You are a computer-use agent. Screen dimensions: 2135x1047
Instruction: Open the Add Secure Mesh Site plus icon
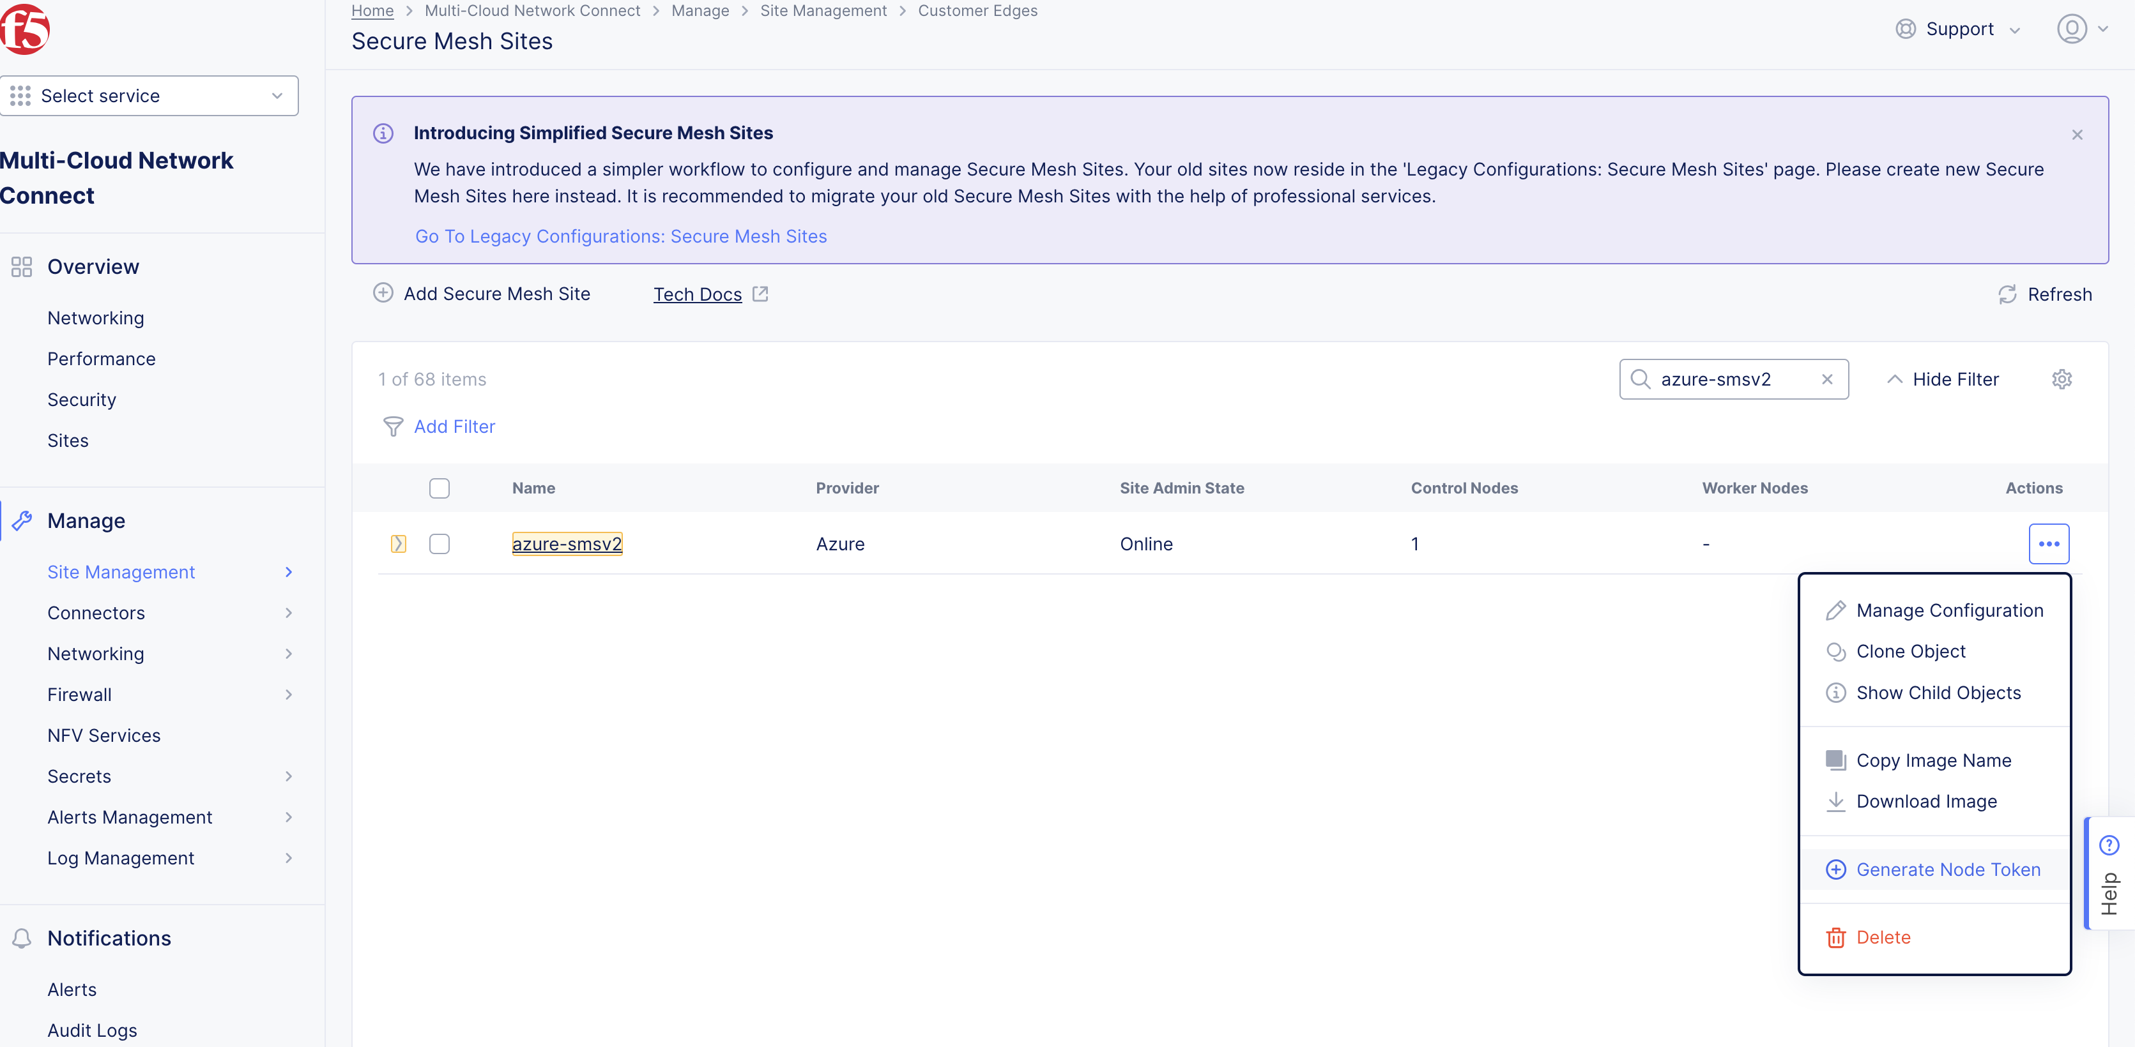pyautogui.click(x=383, y=293)
